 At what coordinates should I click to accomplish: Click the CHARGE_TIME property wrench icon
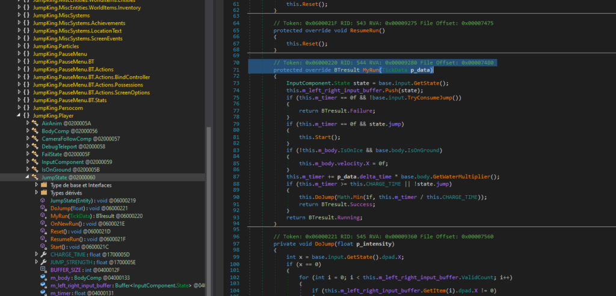click(44, 255)
